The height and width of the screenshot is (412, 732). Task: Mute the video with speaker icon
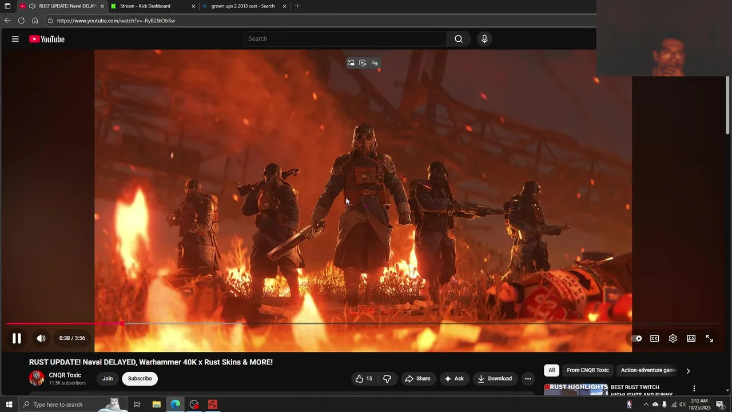tap(41, 338)
